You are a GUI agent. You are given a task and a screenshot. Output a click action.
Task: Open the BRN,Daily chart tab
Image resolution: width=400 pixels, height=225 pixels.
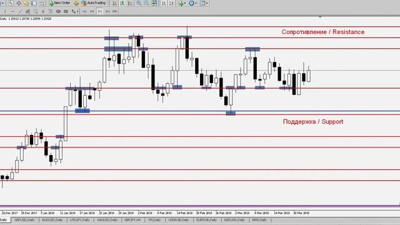click(259, 220)
